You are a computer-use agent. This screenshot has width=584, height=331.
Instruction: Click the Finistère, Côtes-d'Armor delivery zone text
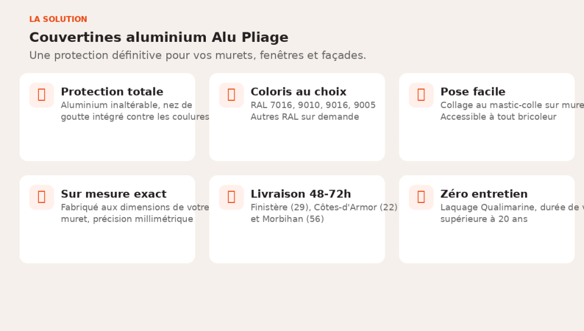(324, 208)
